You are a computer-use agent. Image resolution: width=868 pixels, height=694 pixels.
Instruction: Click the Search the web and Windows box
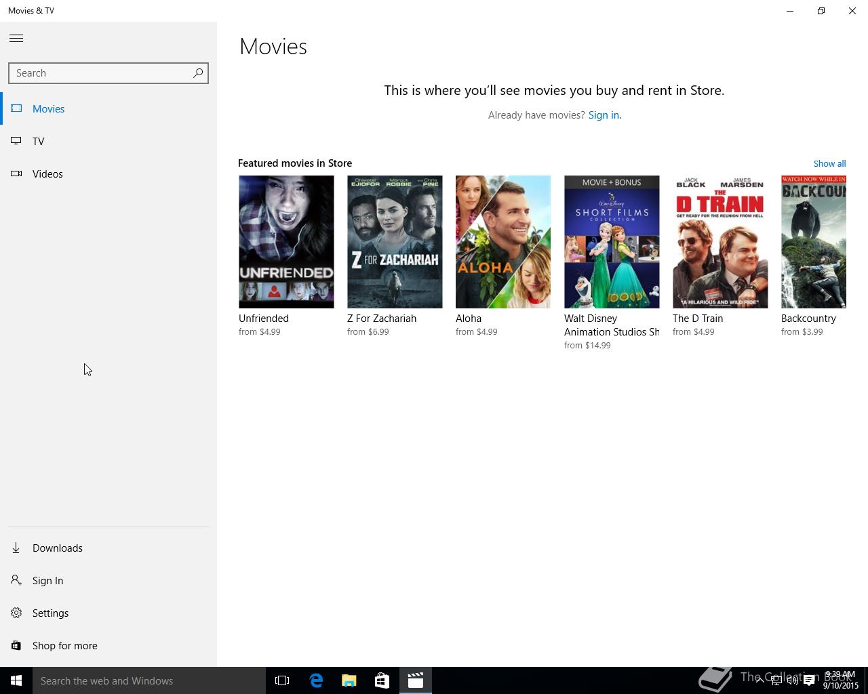coord(149,680)
